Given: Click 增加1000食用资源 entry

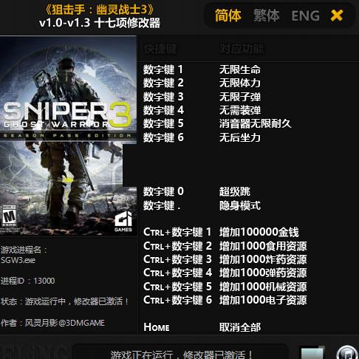Looking at the screenshot, I should click(x=263, y=246).
